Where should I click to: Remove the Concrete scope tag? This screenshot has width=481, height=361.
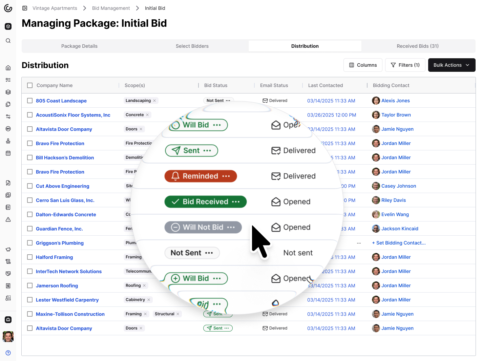[147, 115]
